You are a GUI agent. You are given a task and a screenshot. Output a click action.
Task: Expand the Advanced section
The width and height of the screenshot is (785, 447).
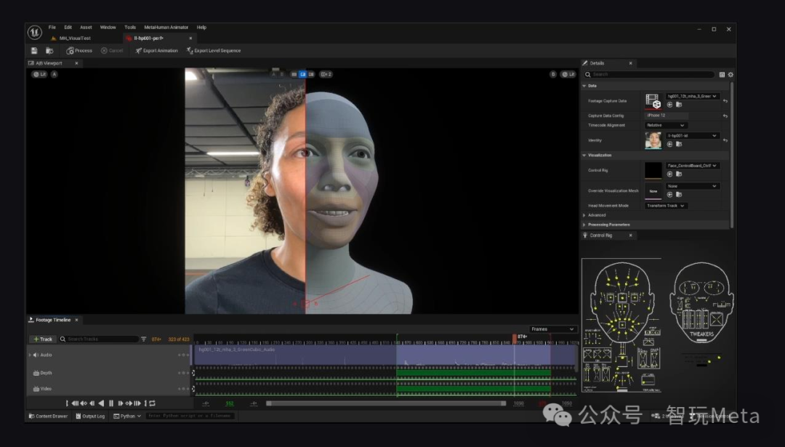click(584, 215)
